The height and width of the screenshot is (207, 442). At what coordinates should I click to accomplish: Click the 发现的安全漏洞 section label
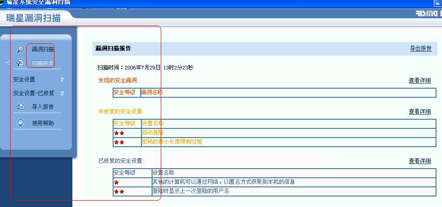(x=118, y=80)
